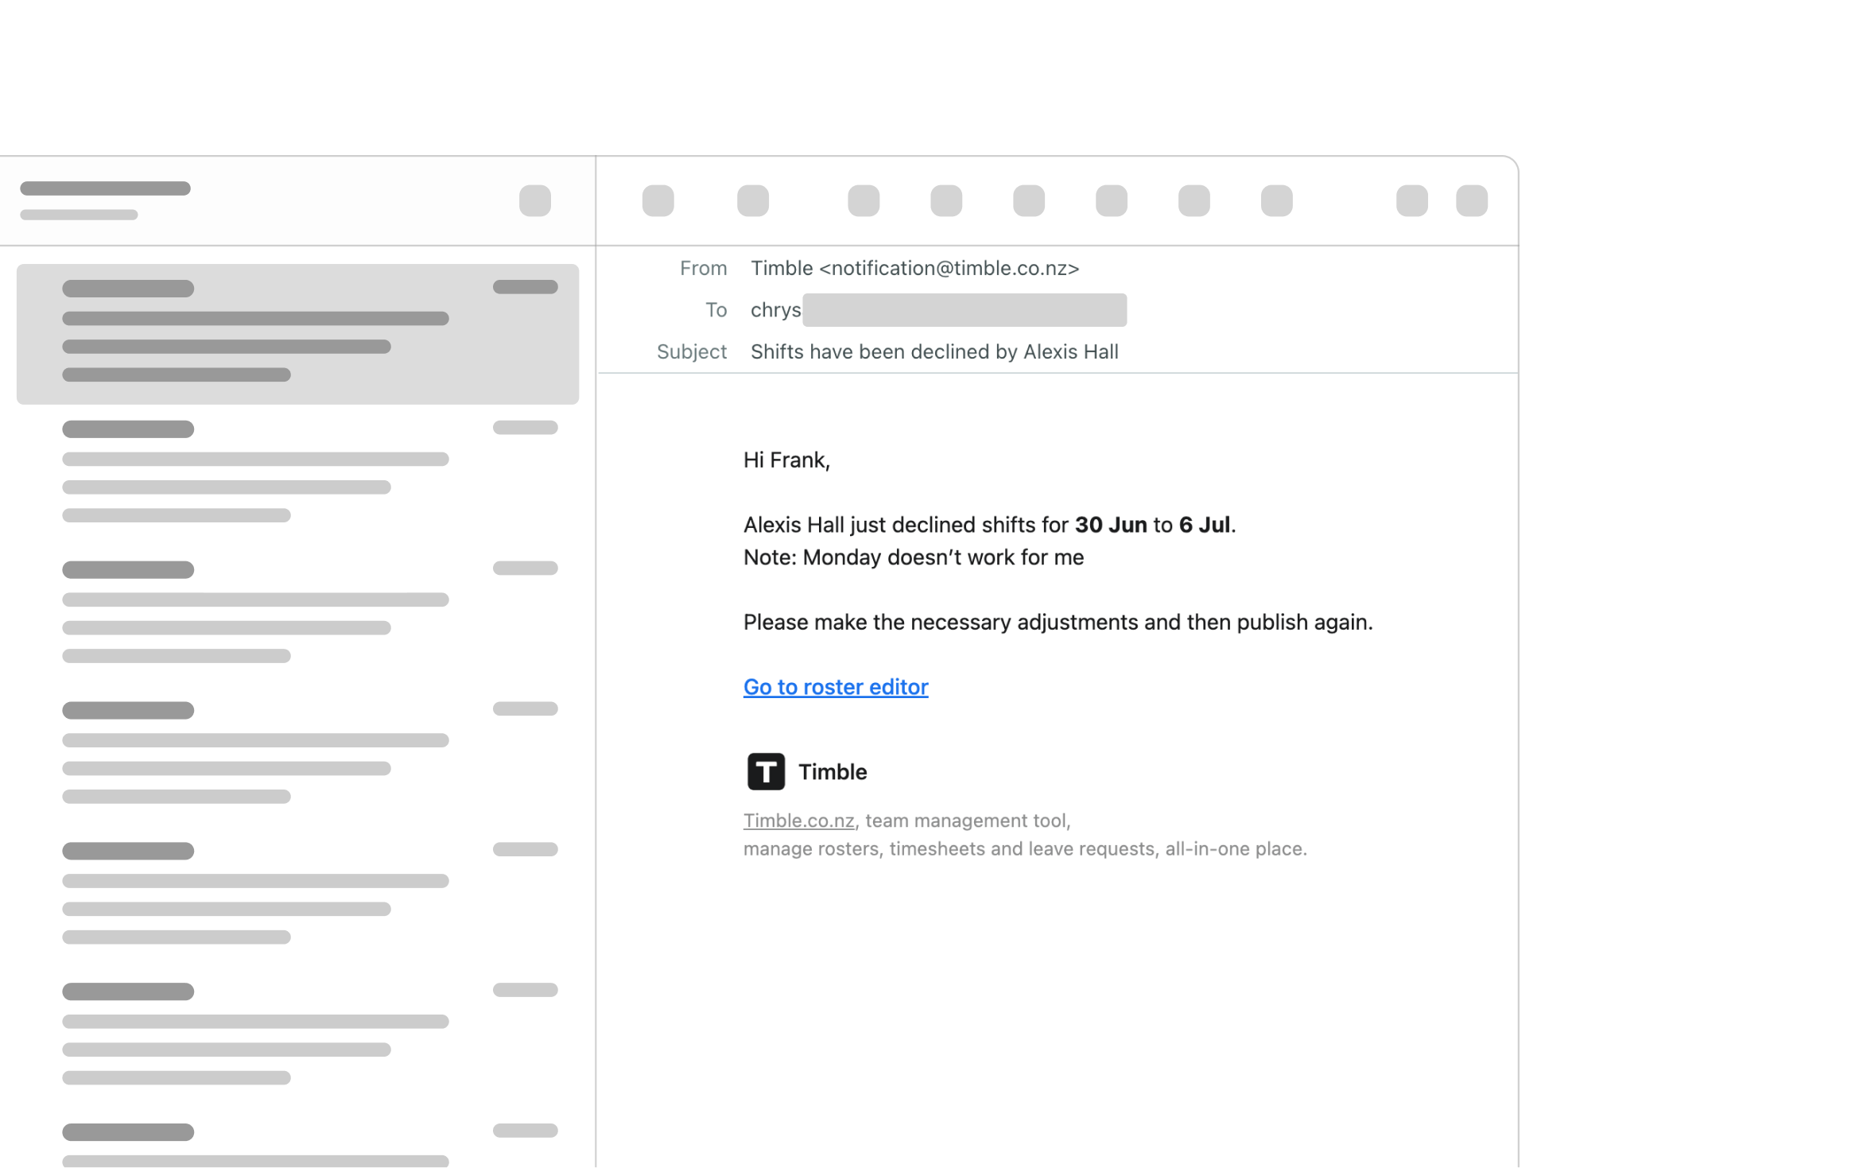Click the "Subject" header label
This screenshot has width=1867, height=1168.
(692, 352)
